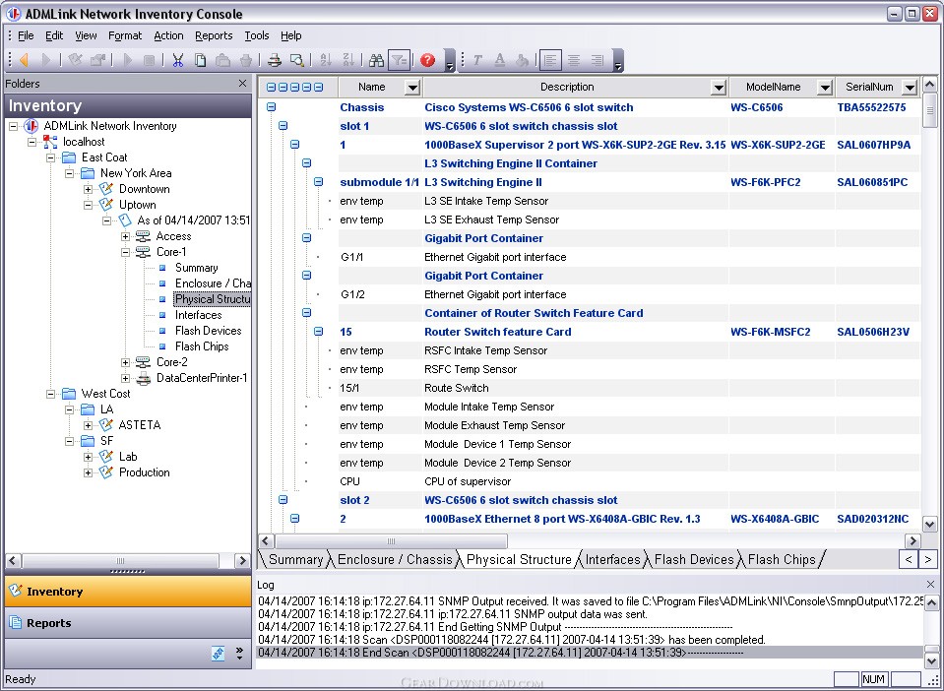Toggle Align Right formatting button

(x=598, y=60)
